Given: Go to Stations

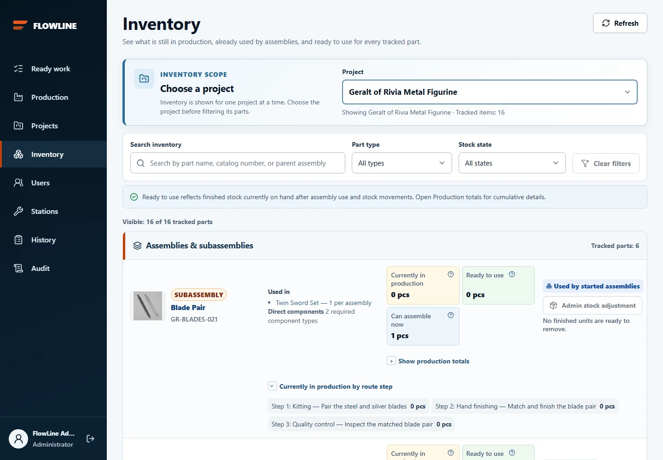Looking at the screenshot, I should click(x=53, y=211).
